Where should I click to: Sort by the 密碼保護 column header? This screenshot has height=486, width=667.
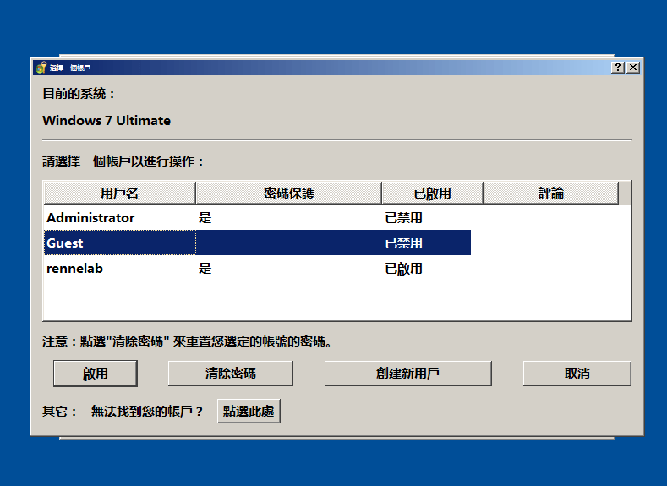pyautogui.click(x=289, y=193)
